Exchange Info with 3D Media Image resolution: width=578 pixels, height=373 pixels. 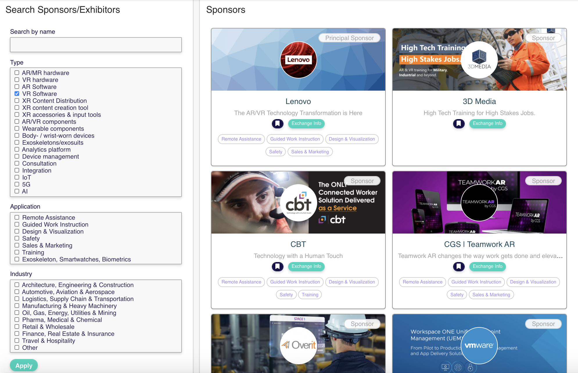487,123
